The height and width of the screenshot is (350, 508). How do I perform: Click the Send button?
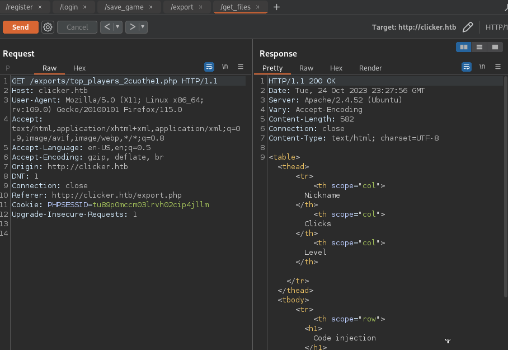coord(20,27)
